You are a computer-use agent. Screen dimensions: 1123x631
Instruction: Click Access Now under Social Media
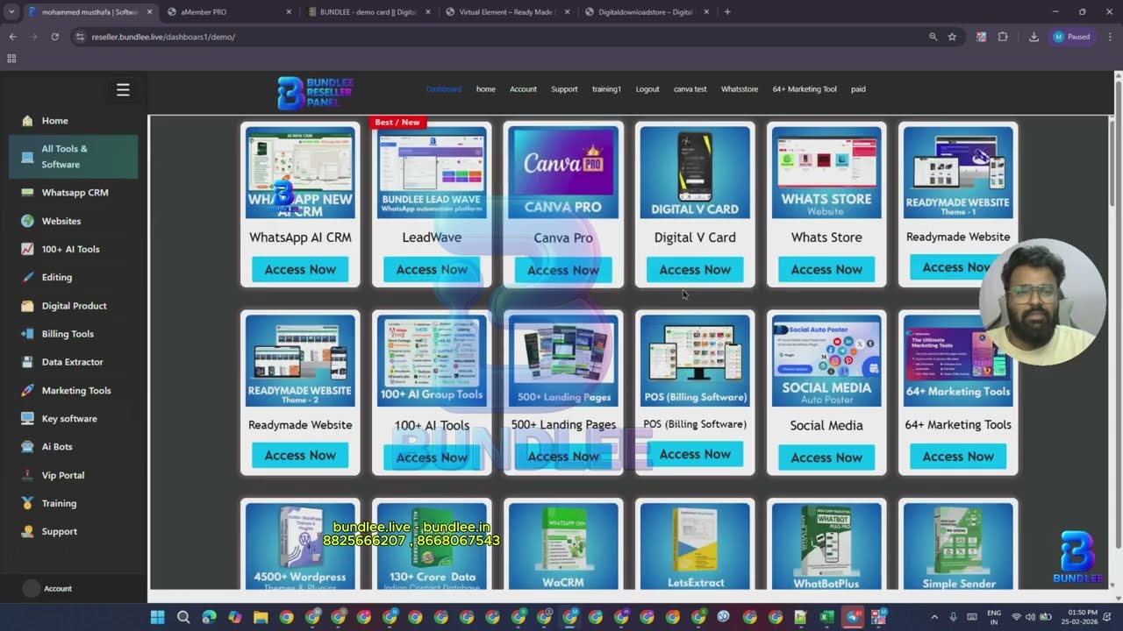pyautogui.click(x=826, y=457)
